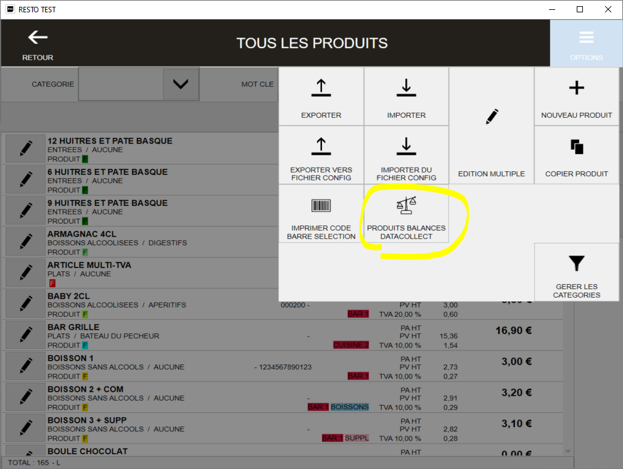Click the EXPORTER upload icon
Screen dimensions: 623x469
click(x=321, y=88)
